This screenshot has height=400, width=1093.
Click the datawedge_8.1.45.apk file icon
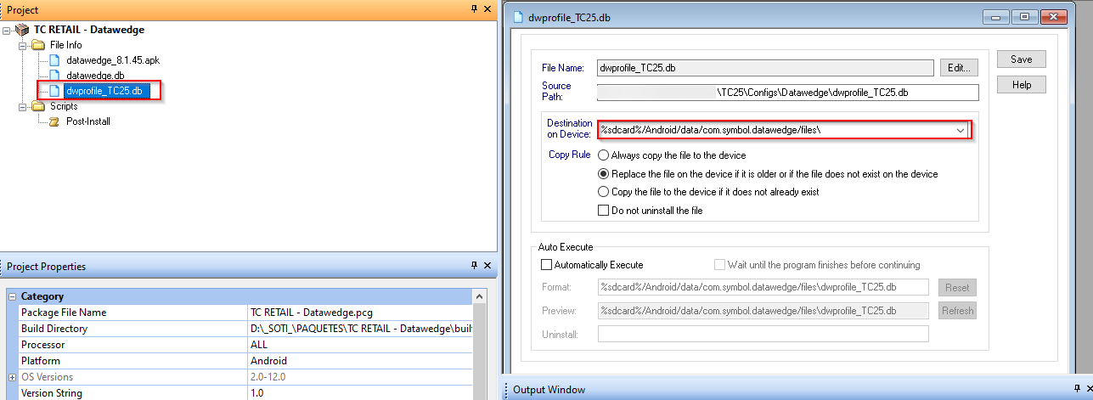(x=54, y=60)
